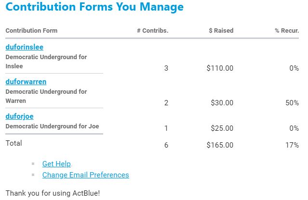Click the 50% recurring value for Warren
Screen dimensions: 308x200
tap(292, 103)
